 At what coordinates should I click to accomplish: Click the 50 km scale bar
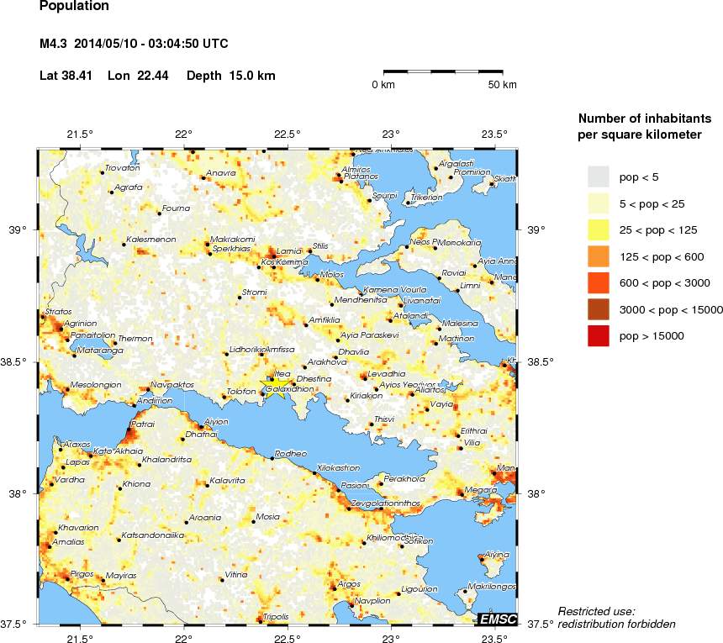point(443,72)
